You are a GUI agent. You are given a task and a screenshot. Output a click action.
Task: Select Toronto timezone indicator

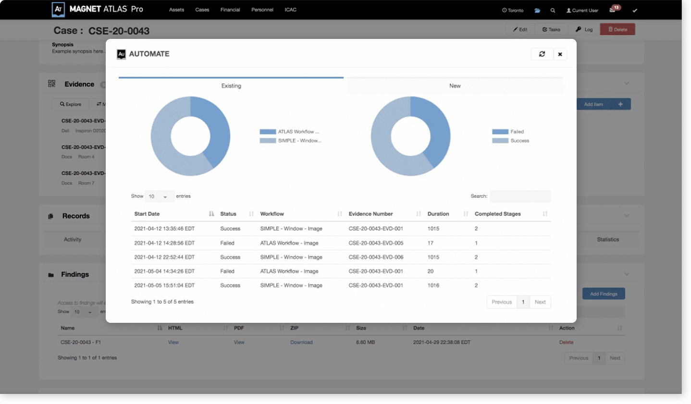[x=513, y=11]
